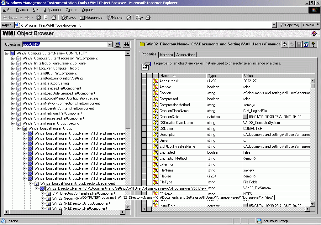
Task: Click the Back navigation arrow in IE toolbar
Action: click(10, 18)
